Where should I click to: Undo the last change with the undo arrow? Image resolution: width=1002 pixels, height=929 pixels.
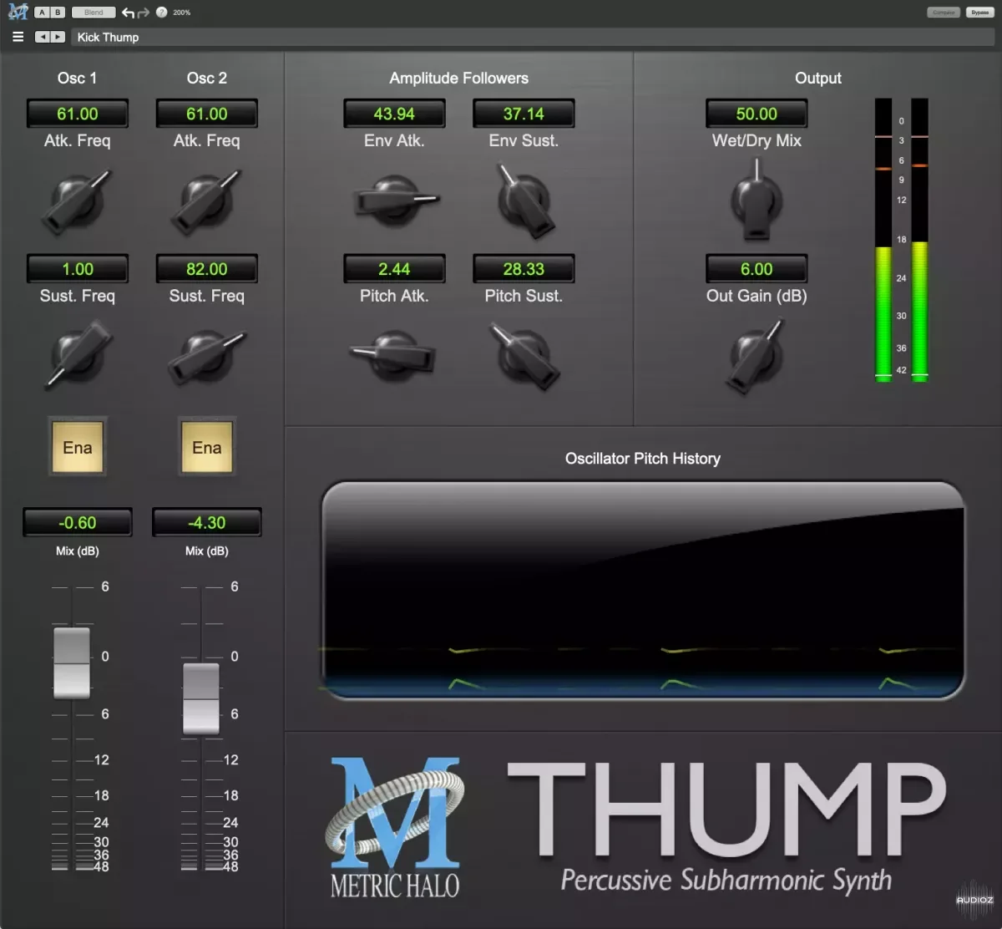coord(128,13)
